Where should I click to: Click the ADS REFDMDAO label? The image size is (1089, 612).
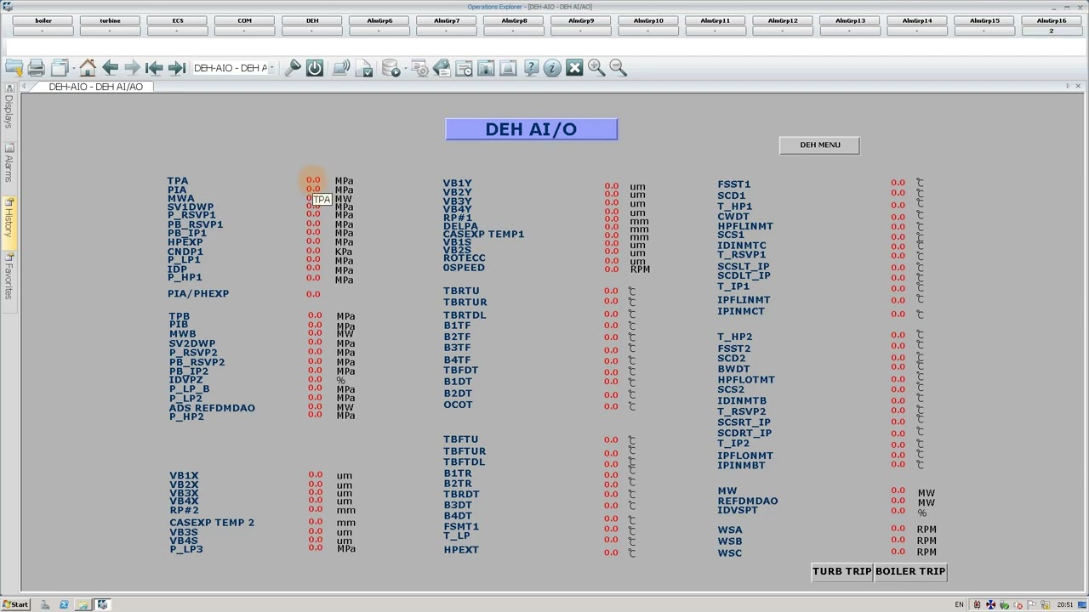tap(212, 408)
